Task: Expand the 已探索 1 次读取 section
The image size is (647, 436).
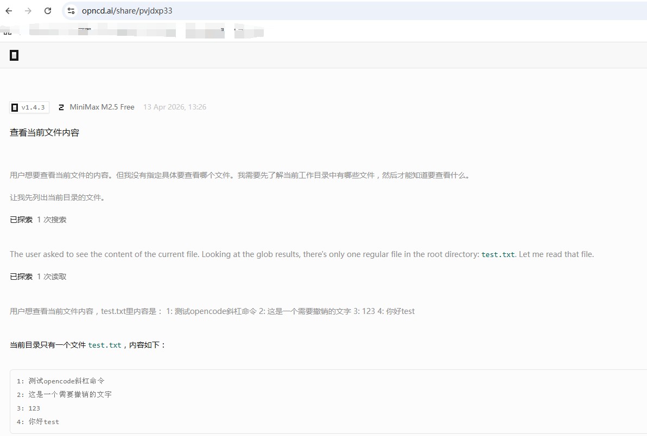Action: pos(37,276)
